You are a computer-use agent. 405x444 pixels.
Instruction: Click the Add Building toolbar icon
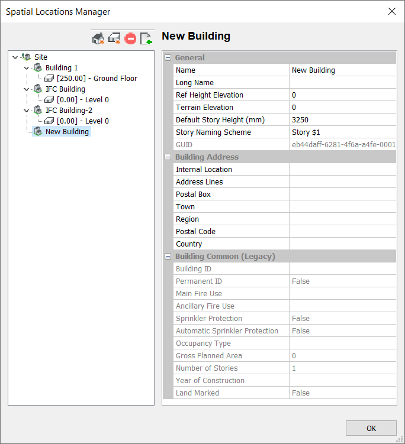pyautogui.click(x=98, y=38)
